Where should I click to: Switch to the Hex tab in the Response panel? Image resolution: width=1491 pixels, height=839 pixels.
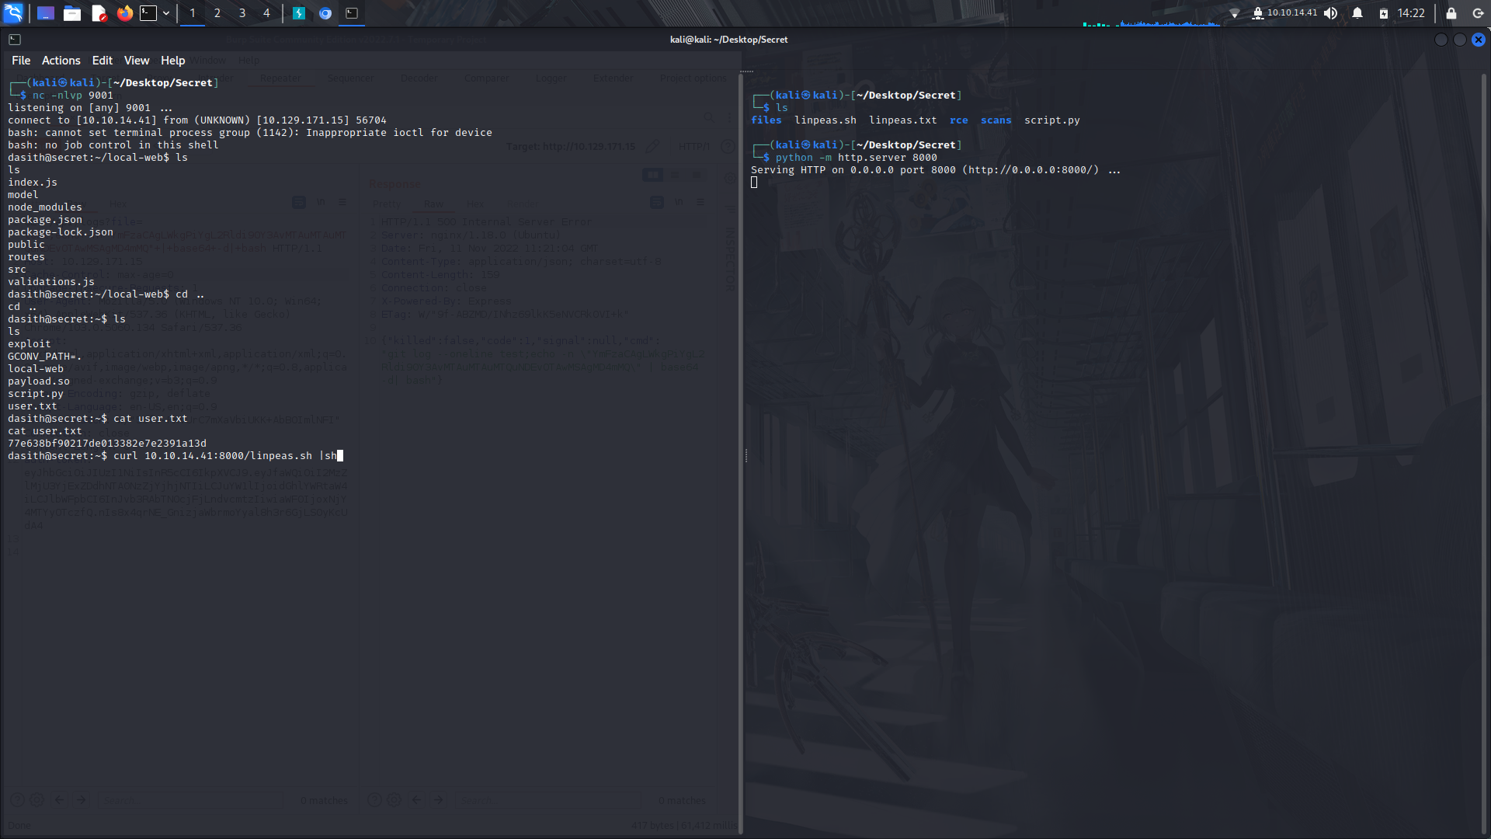point(474,204)
